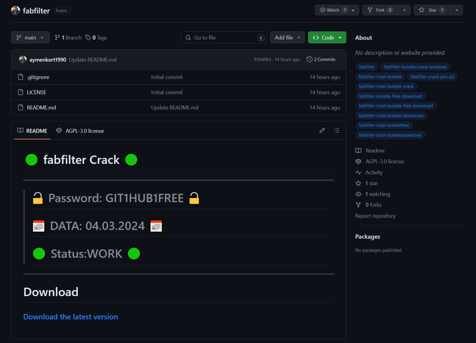Click the branch icon next to 1 Branch
The image size is (476, 343).
tap(56, 37)
